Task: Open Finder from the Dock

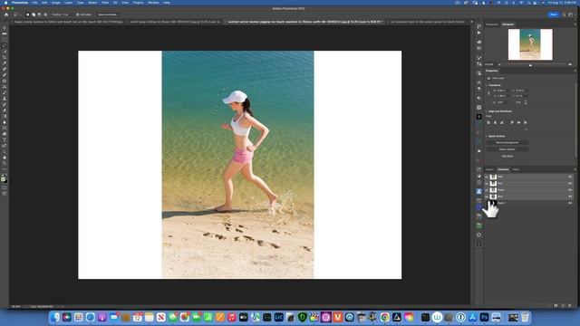Action: [x=55, y=317]
